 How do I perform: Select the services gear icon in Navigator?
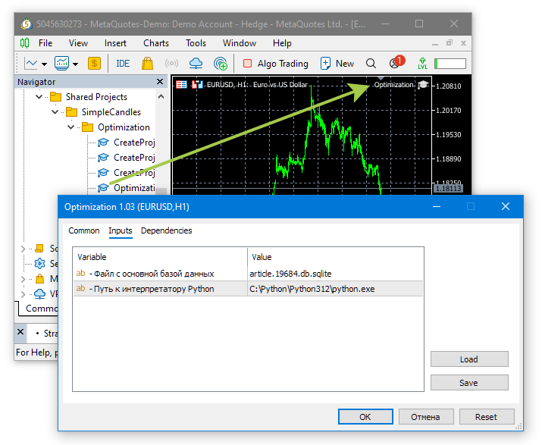point(39,264)
